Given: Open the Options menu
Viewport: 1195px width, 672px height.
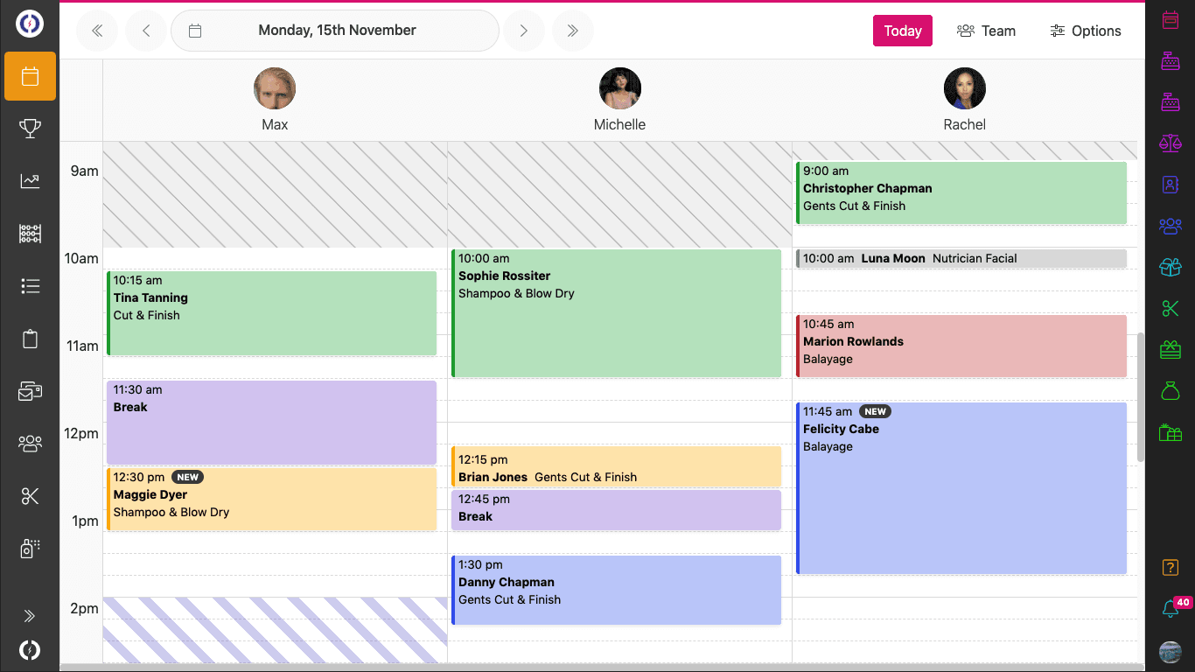Looking at the screenshot, I should coord(1085,31).
